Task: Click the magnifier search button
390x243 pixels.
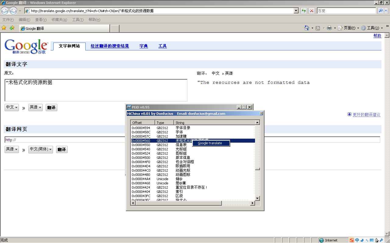Action: click(x=381, y=11)
